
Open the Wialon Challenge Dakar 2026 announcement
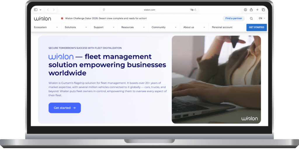(x=106, y=18)
